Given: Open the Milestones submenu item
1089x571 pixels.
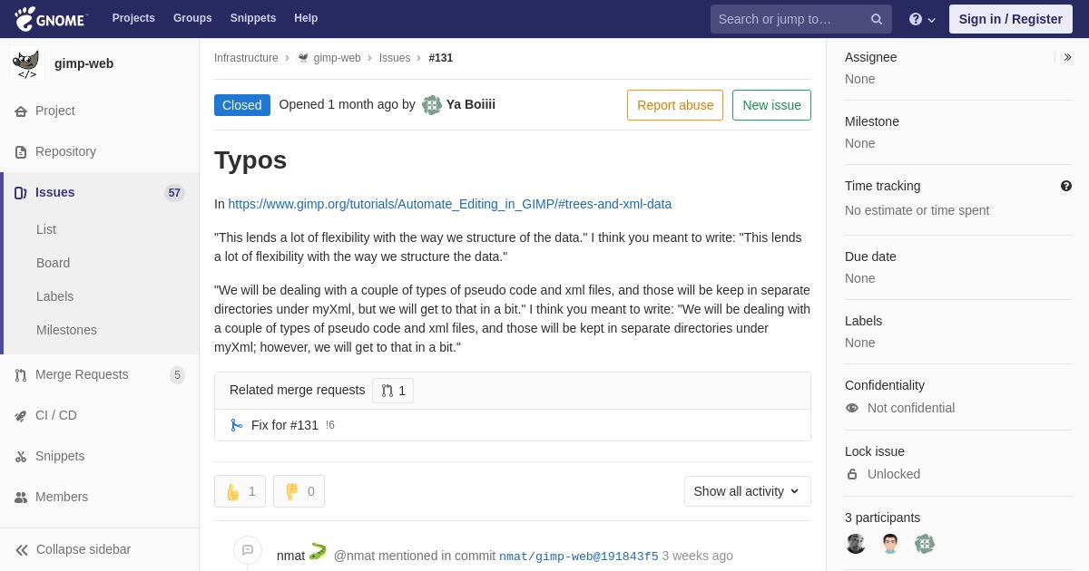Looking at the screenshot, I should 66,330.
